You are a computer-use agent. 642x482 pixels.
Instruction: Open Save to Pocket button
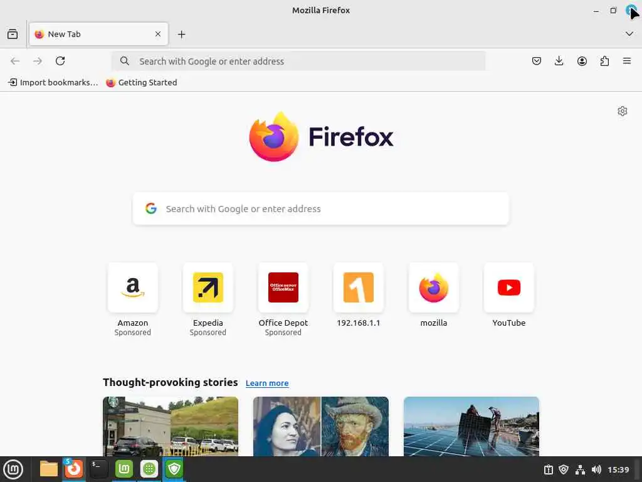click(537, 61)
